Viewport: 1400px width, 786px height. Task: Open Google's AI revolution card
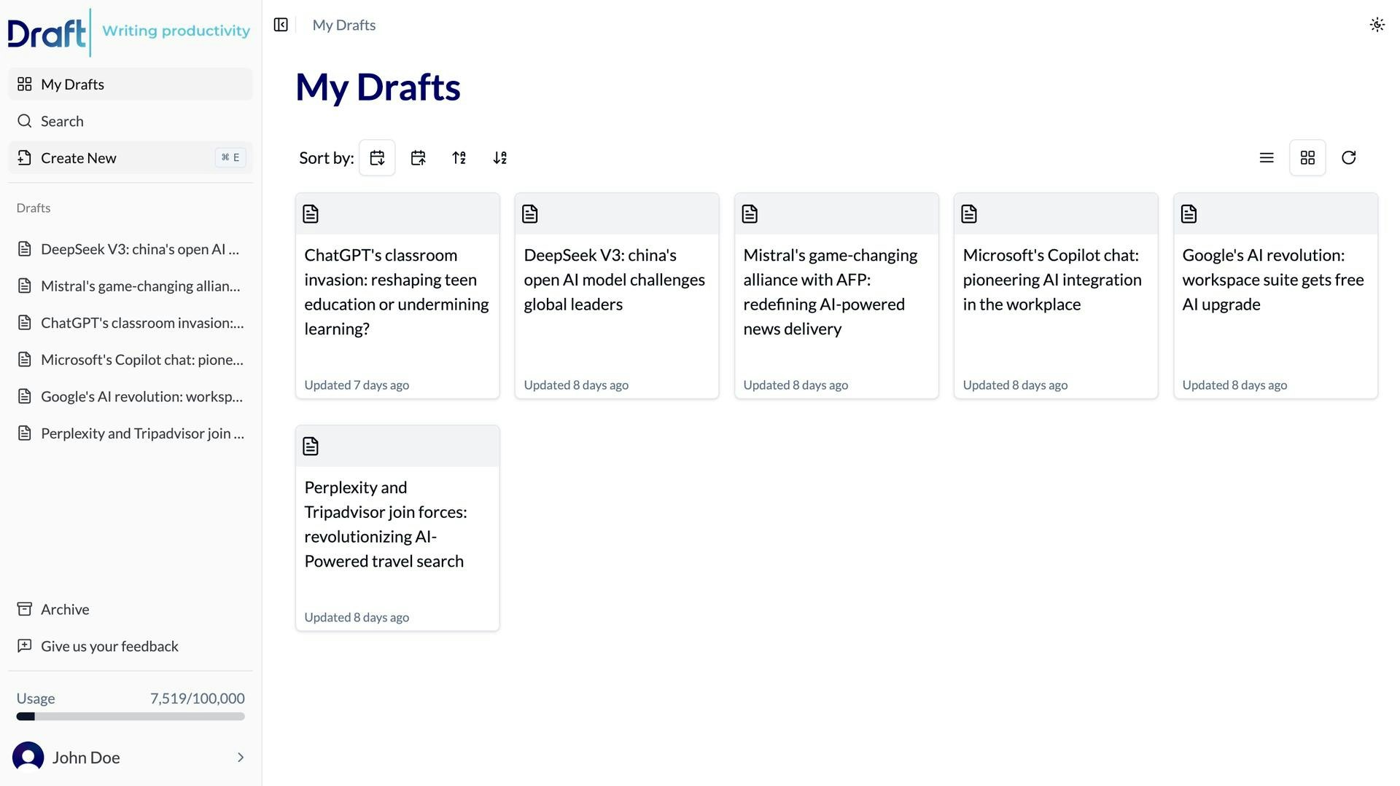(1275, 296)
